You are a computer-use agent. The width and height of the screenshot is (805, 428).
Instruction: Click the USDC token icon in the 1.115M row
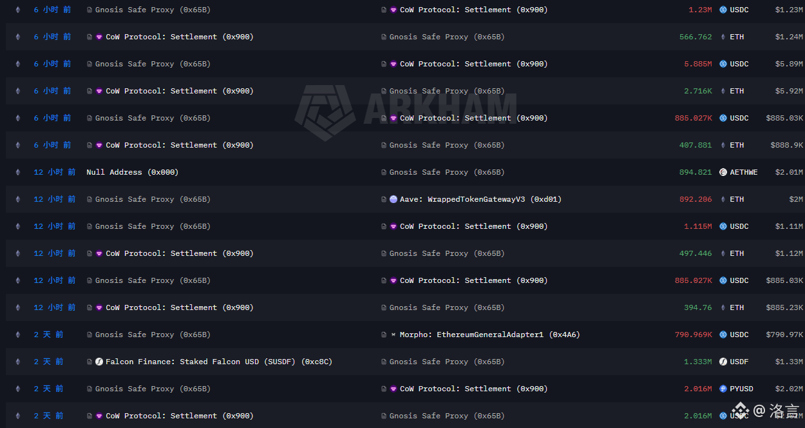point(723,226)
